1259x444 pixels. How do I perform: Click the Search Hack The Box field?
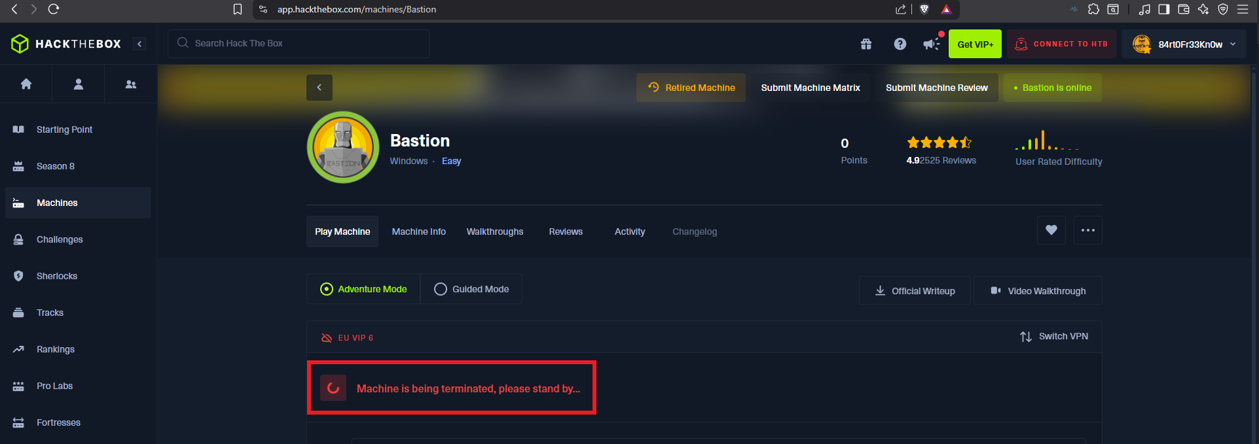click(x=299, y=44)
